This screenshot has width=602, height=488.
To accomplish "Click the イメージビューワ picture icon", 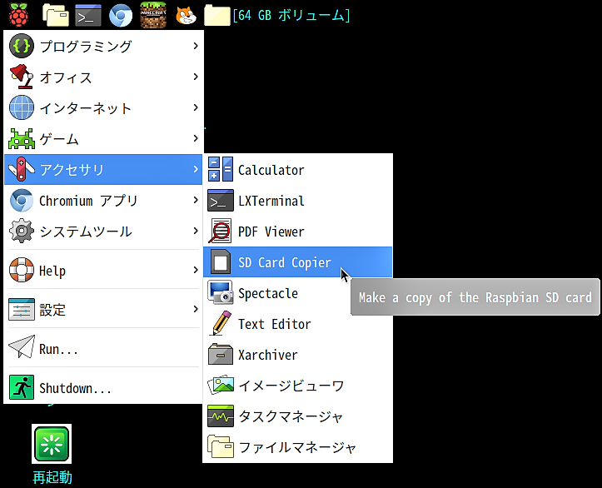I will click(x=221, y=386).
